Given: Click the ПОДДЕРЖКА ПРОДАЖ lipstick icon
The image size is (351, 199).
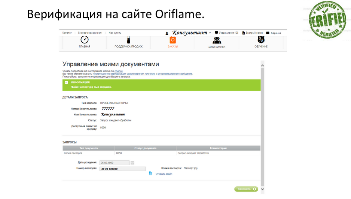Looking at the screenshot, I should tap(128, 40).
